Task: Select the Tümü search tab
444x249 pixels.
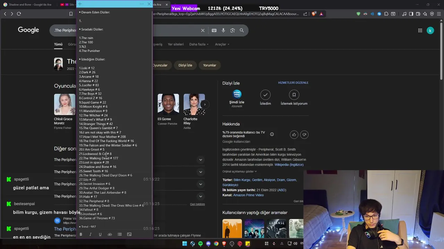Action: 58,44
